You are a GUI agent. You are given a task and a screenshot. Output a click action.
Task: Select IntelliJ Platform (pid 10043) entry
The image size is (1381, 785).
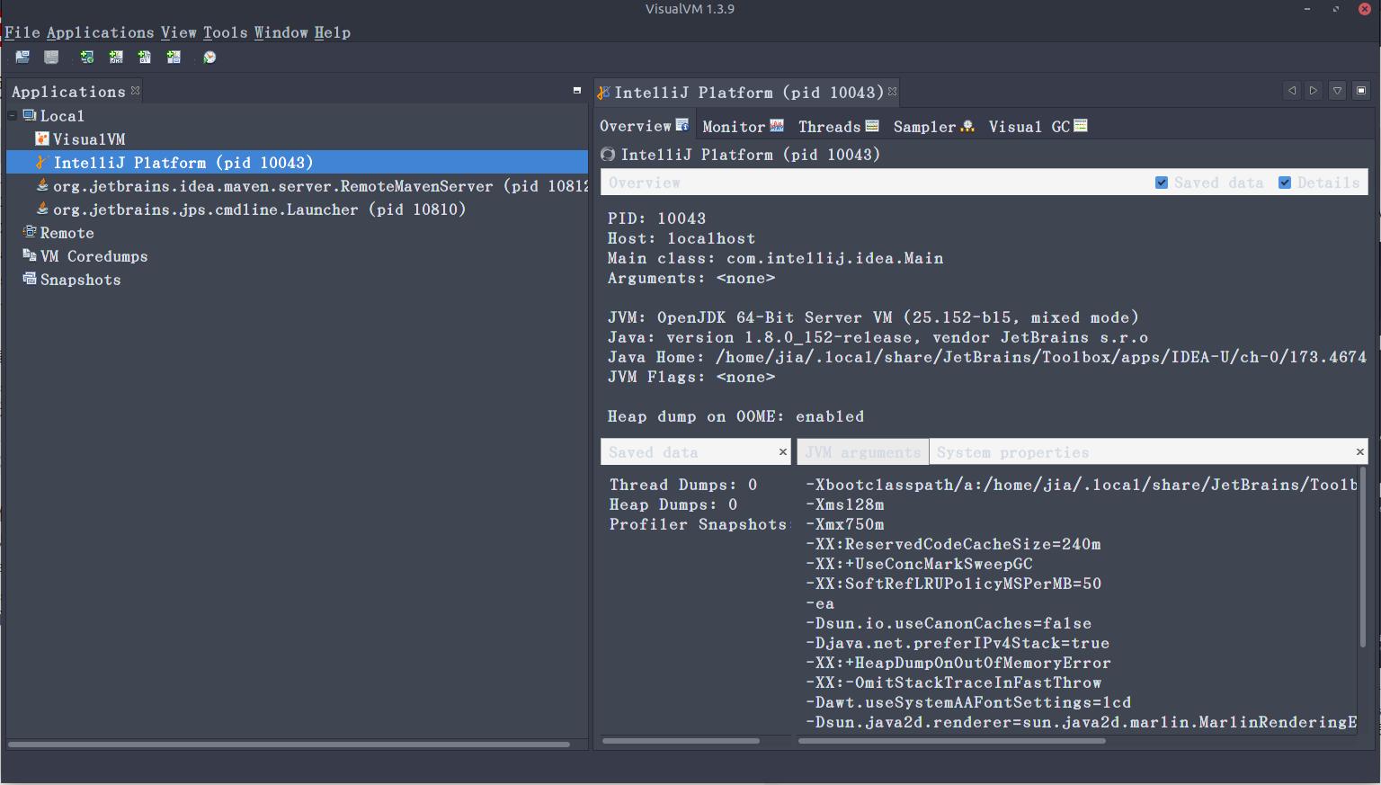pyautogui.click(x=297, y=163)
